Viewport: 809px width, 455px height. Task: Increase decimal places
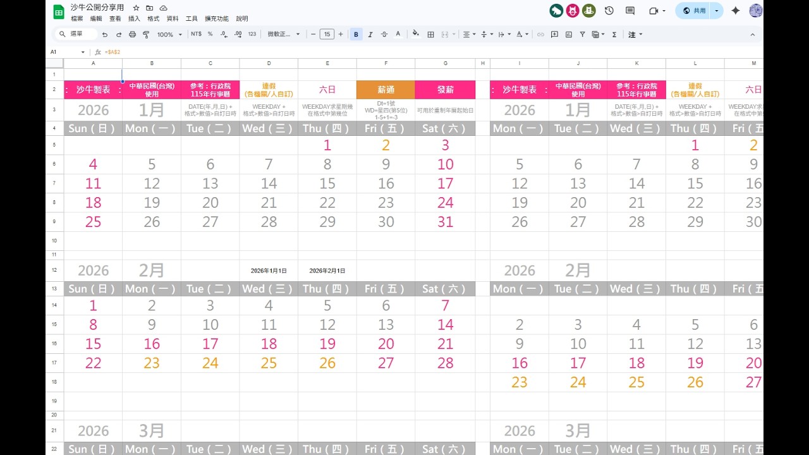point(238,34)
